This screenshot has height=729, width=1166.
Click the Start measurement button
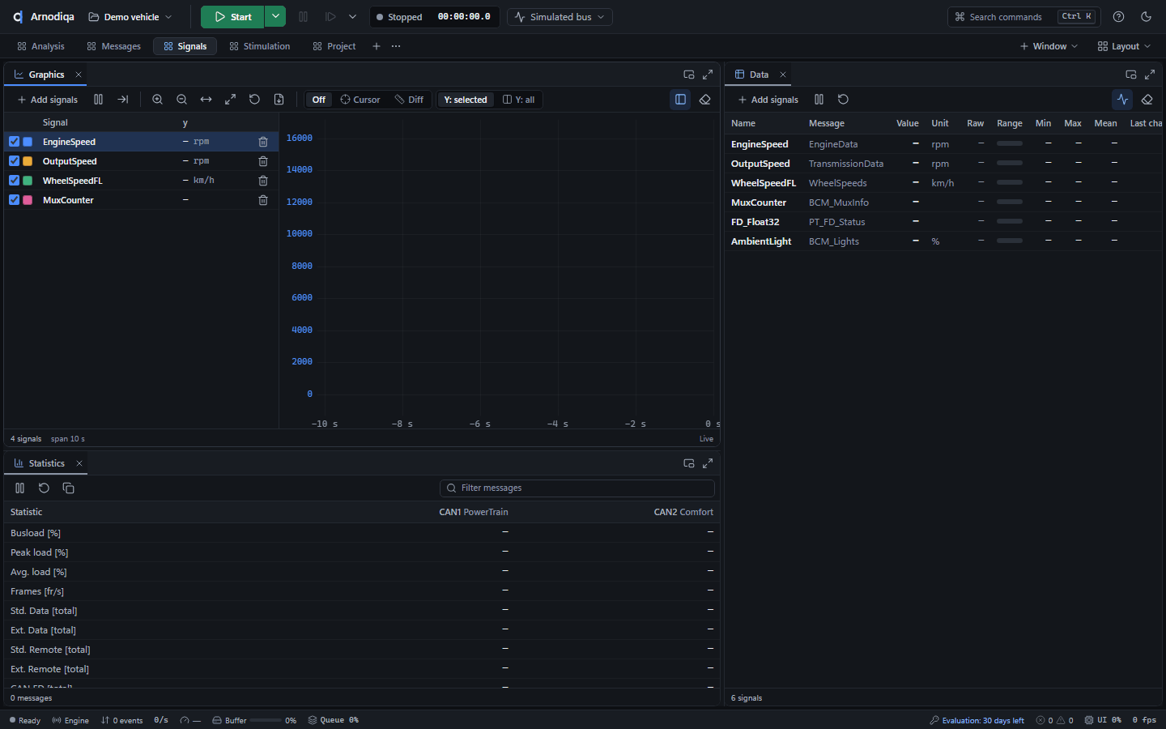232,17
